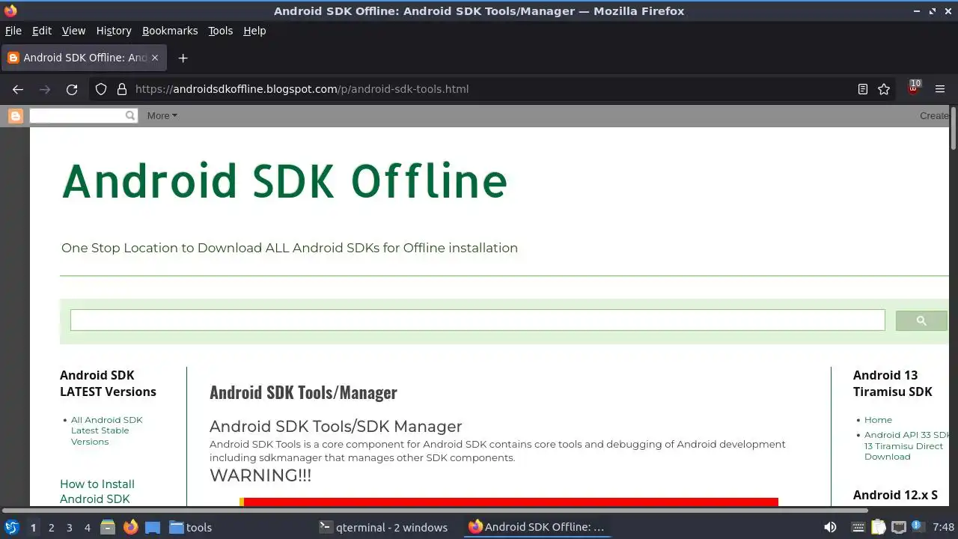Switch to workspace 2
958x539 pixels.
coord(51,527)
